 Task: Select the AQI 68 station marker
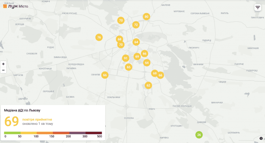point(119,39)
